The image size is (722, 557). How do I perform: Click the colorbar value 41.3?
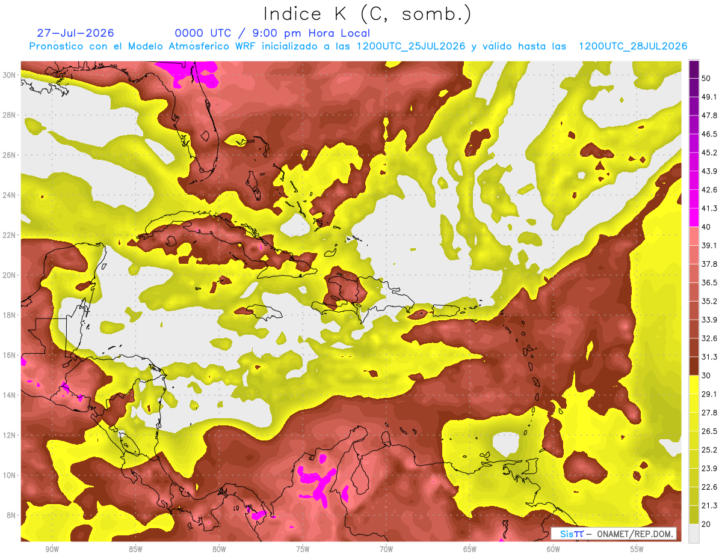pos(709,208)
